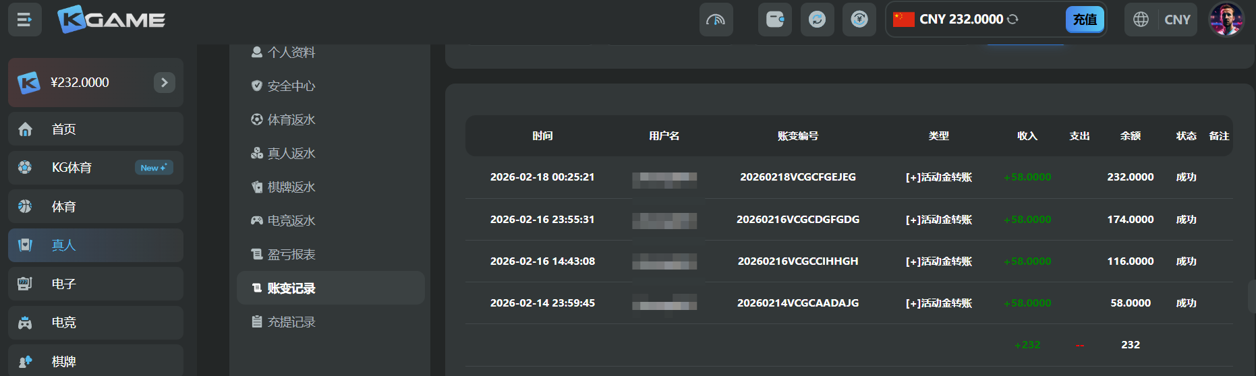
Task: Open 电竞返水 esports rebate
Action: [291, 220]
